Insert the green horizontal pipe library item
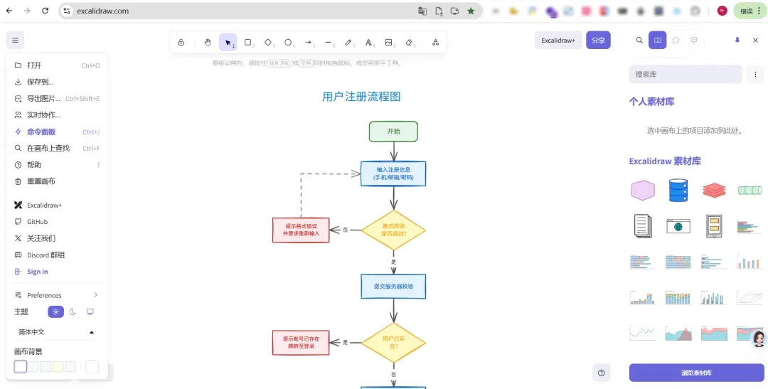This screenshot has width=768, height=389. (x=750, y=190)
